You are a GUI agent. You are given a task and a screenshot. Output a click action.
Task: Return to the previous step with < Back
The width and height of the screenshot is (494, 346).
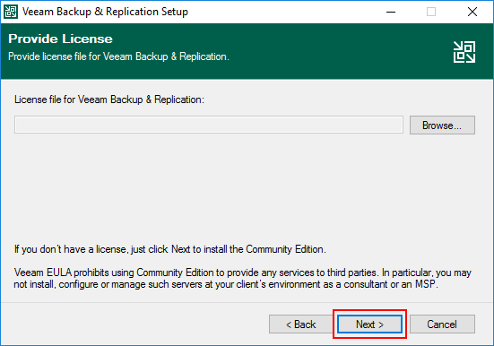[300, 324]
